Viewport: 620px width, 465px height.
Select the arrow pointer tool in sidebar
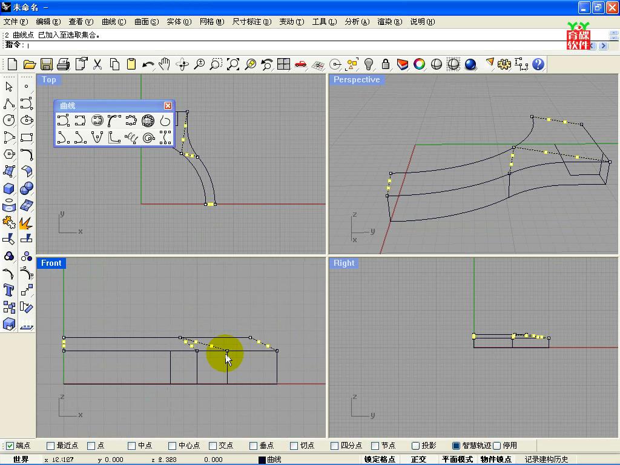[8, 86]
